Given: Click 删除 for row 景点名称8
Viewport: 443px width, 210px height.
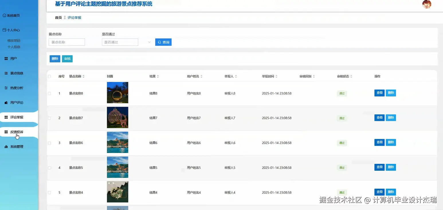Looking at the screenshot, I should pyautogui.click(x=391, y=93).
